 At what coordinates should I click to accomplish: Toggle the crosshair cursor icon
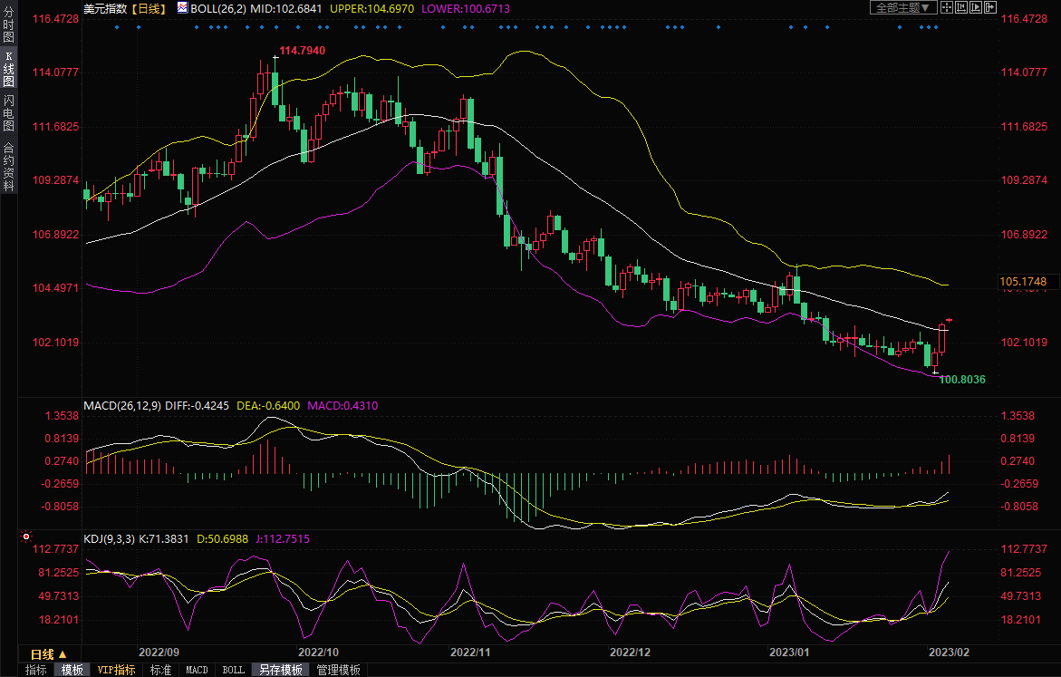pos(946,7)
